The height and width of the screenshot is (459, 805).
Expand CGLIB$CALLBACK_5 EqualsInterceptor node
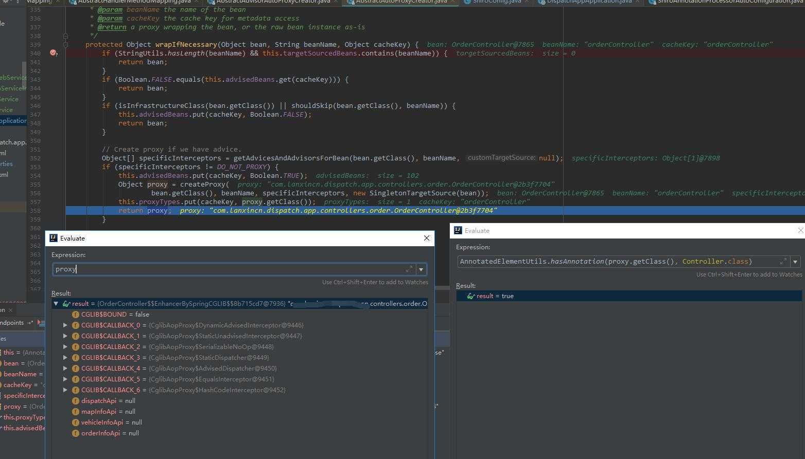(65, 379)
